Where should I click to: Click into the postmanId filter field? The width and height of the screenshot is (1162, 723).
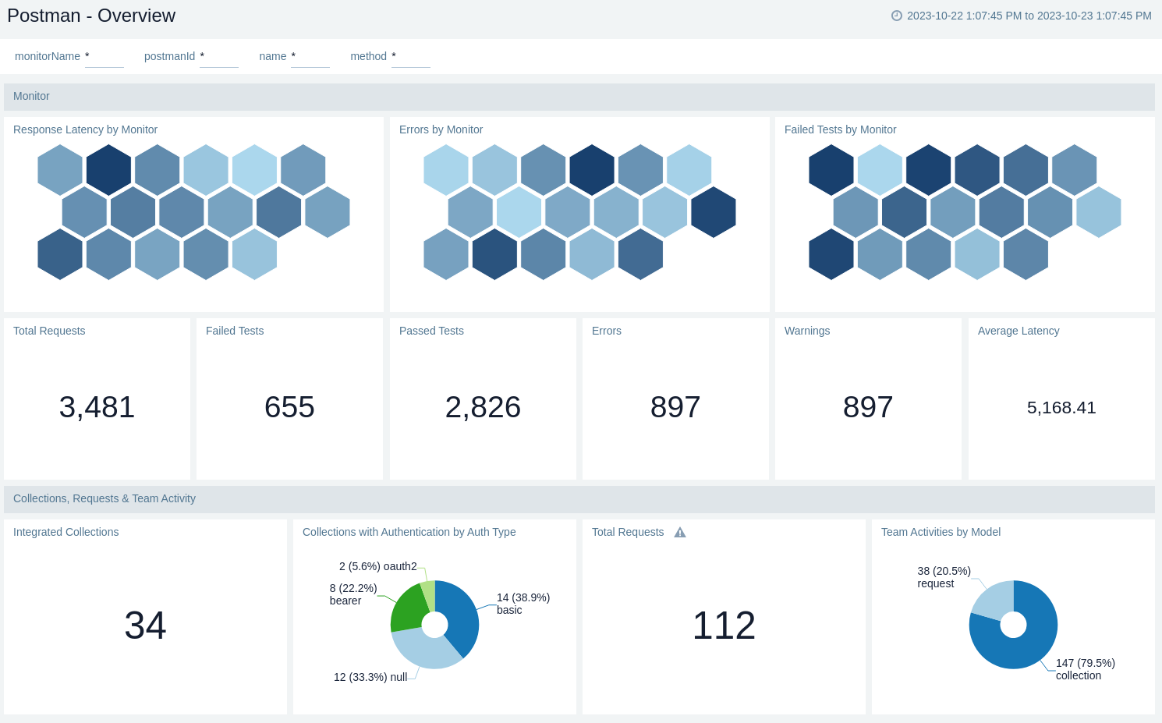point(218,57)
